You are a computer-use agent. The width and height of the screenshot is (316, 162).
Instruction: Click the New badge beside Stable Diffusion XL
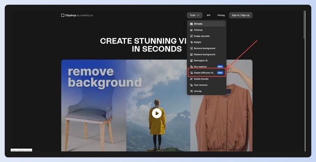220,73
